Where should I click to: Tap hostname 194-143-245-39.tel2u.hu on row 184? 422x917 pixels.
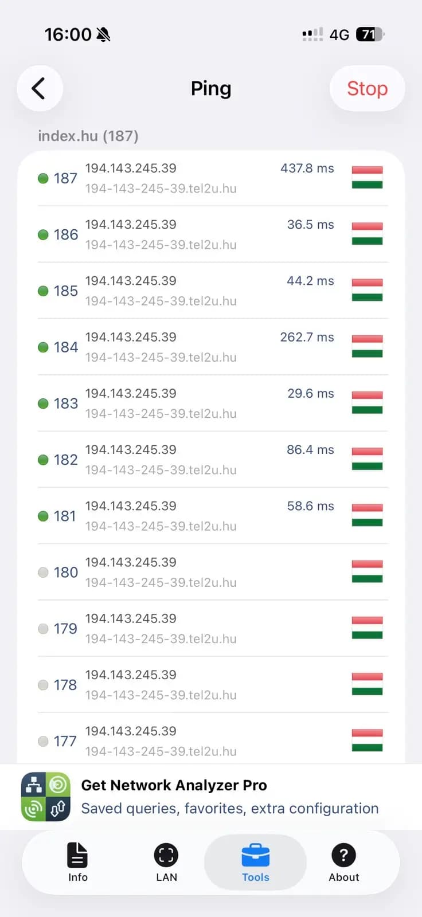[161, 357]
